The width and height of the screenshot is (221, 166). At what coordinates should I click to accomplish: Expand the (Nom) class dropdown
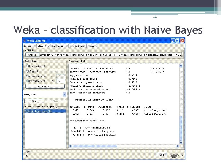64,94
